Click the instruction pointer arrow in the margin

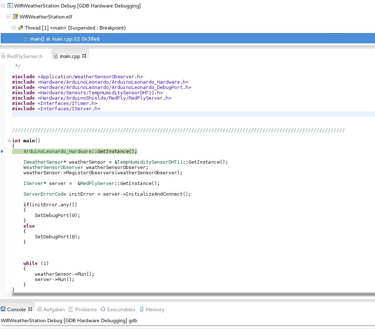point(2,151)
